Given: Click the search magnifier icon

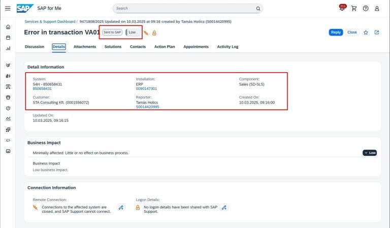Looking at the screenshot, I should 258,9.
